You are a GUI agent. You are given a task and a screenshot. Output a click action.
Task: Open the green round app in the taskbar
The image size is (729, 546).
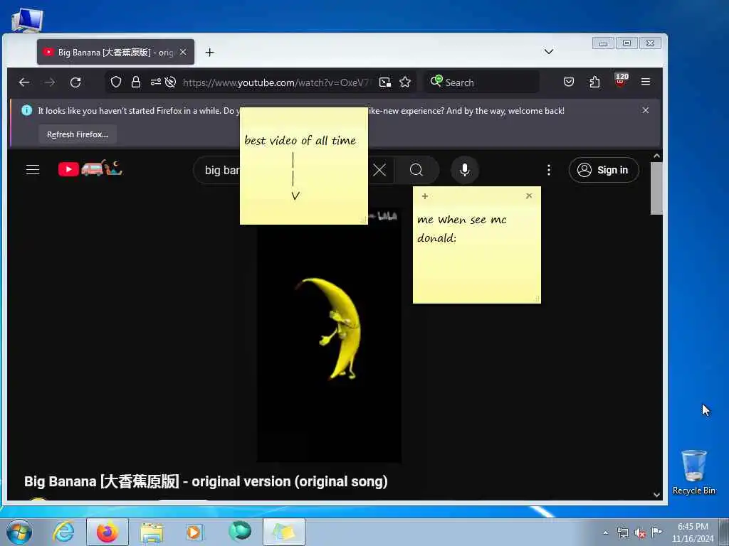click(240, 531)
